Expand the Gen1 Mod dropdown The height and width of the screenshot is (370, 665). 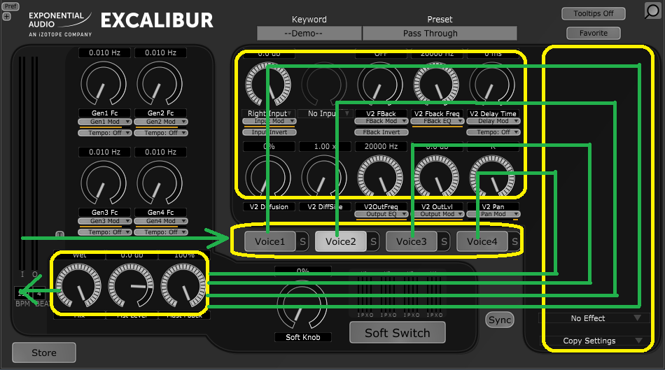pos(105,122)
